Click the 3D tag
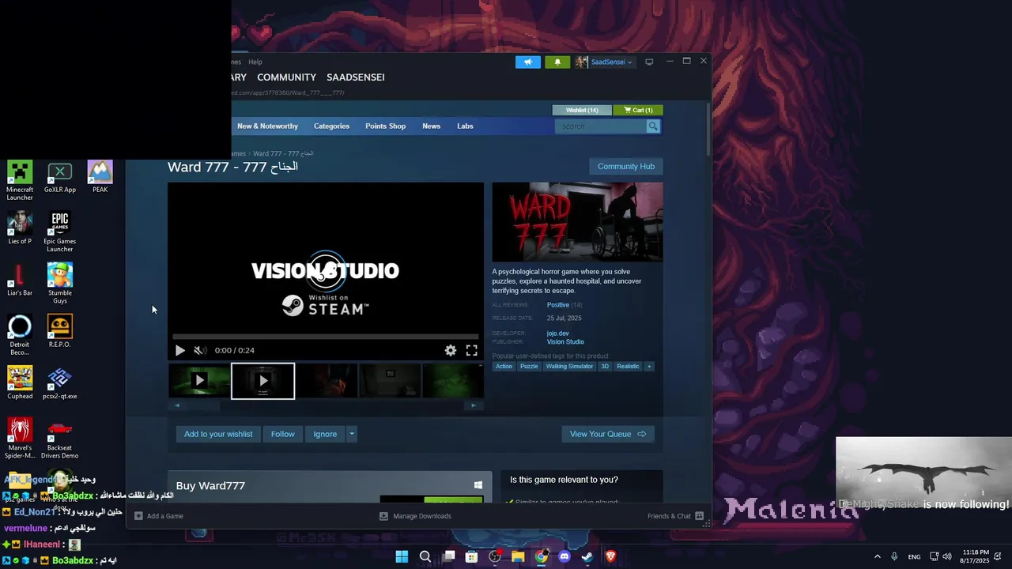1012x569 pixels. [605, 367]
